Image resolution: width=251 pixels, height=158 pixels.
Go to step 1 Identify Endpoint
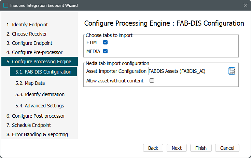(27, 25)
